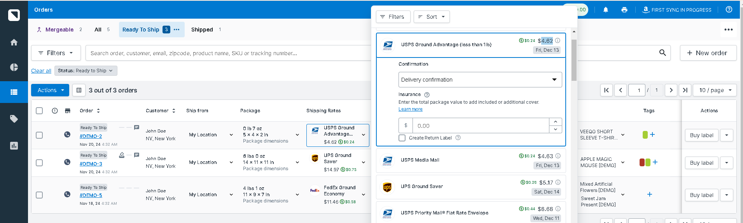Change the 10 / page dropdown
The width and height of the screenshot is (743, 223).
point(715,90)
